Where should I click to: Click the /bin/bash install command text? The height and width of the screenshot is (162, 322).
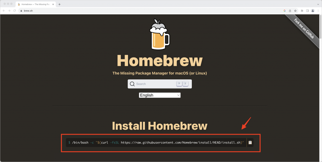(x=156, y=143)
